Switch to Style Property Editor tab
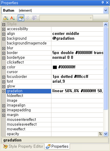The image size is (110, 151). (23, 147)
